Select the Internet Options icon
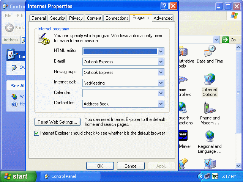The width and height of the screenshot is (243, 182). pos(210,85)
